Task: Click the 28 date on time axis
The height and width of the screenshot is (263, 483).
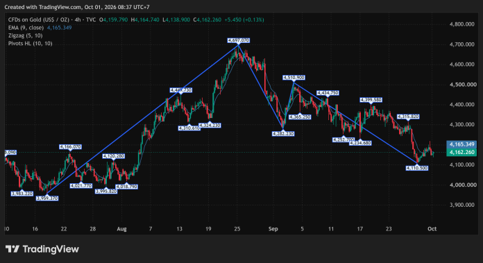Action: 93,229
